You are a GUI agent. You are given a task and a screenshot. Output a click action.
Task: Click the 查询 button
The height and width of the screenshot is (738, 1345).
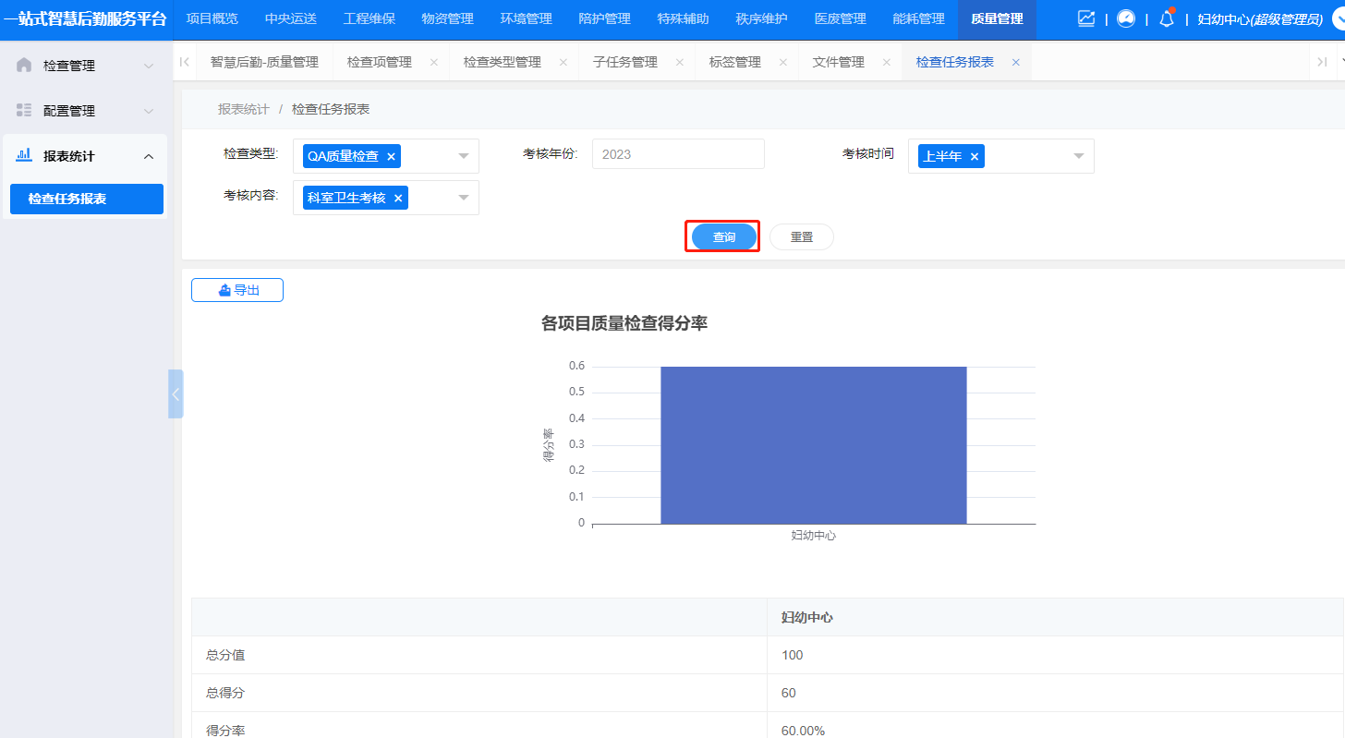[724, 237]
